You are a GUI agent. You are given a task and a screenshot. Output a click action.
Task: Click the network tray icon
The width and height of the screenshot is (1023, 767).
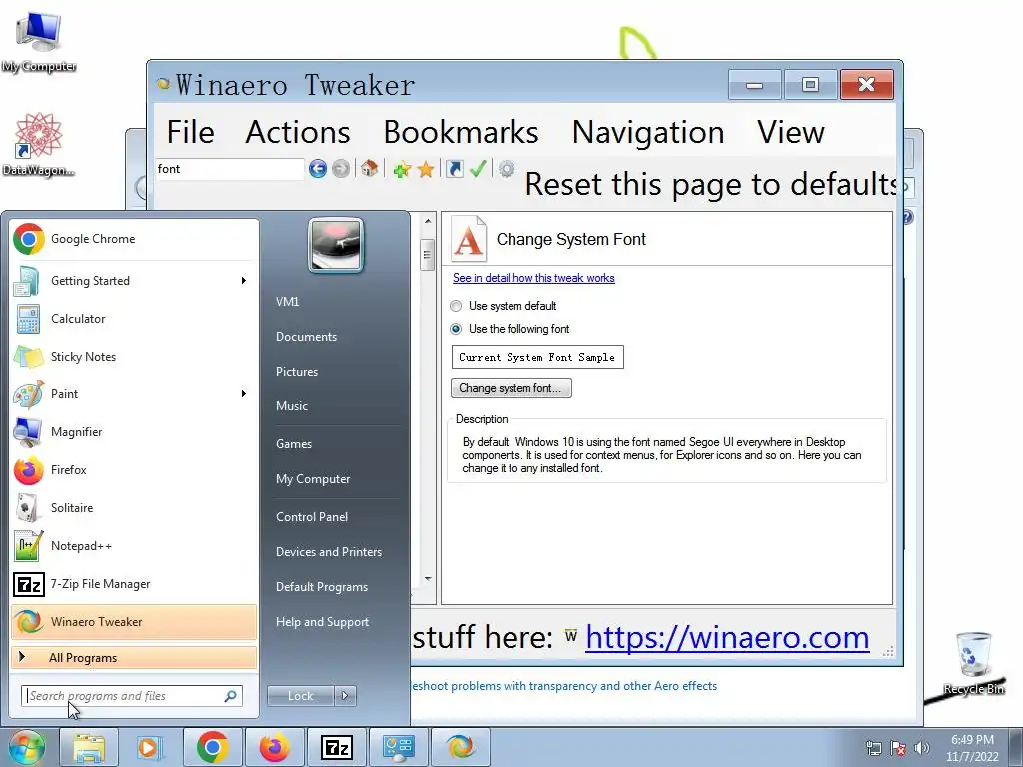point(873,748)
